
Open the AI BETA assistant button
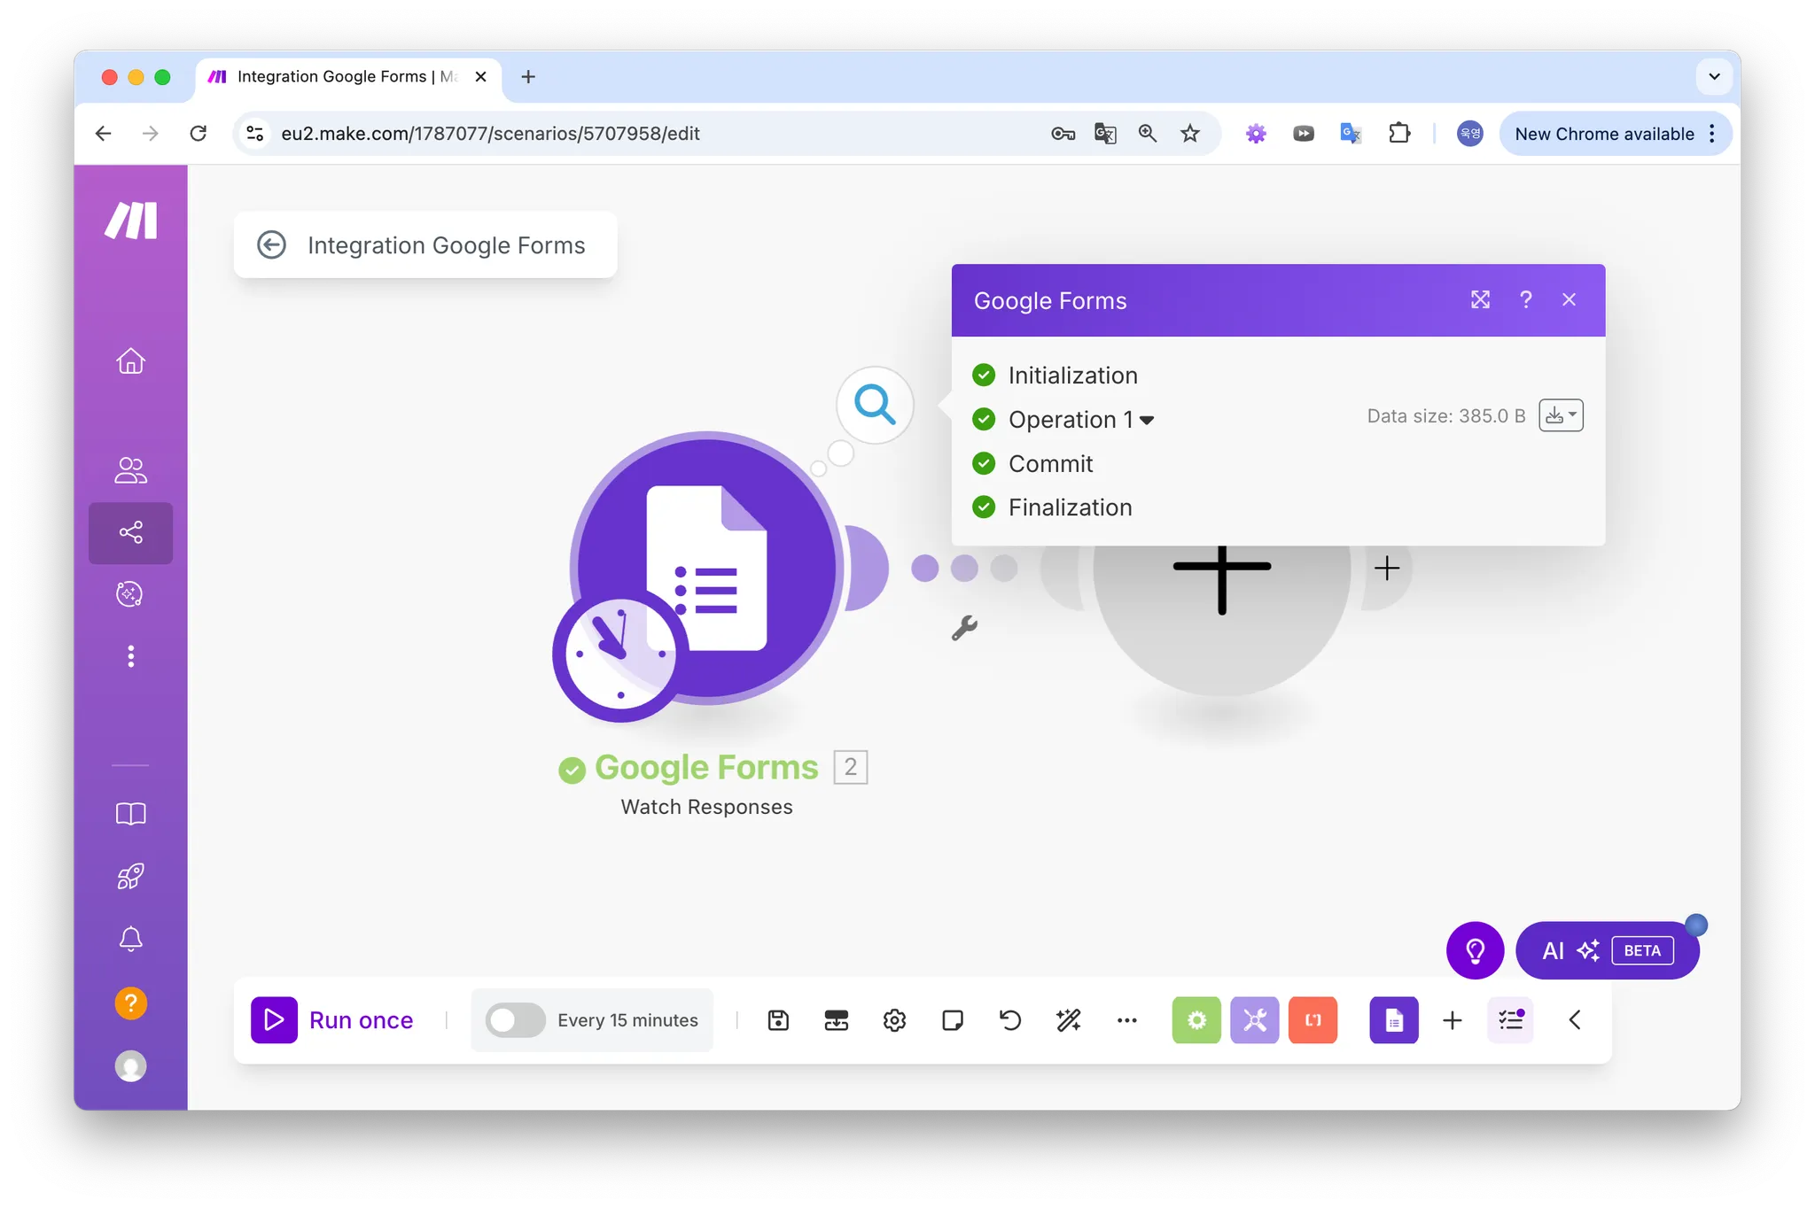coord(1608,950)
